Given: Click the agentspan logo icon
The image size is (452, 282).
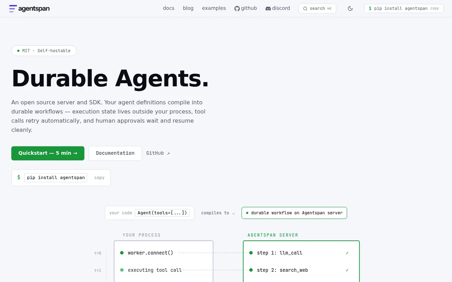Looking at the screenshot, I should click(x=13, y=8).
